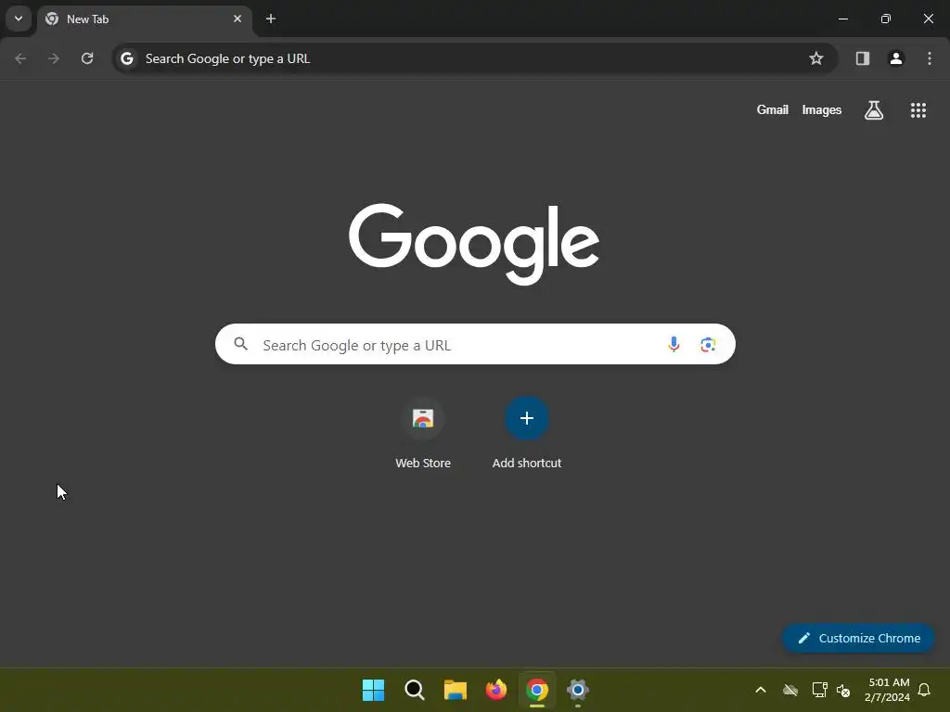Viewport: 950px width, 712px height.
Task: Open the Web Store shortcut
Action: click(423, 434)
